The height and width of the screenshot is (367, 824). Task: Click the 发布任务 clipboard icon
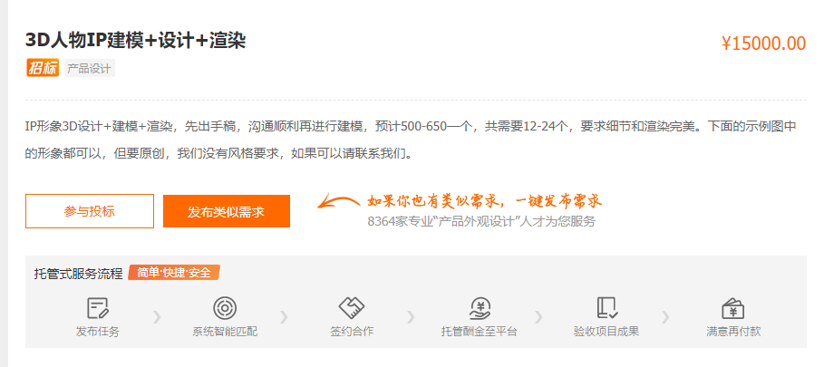click(x=98, y=308)
